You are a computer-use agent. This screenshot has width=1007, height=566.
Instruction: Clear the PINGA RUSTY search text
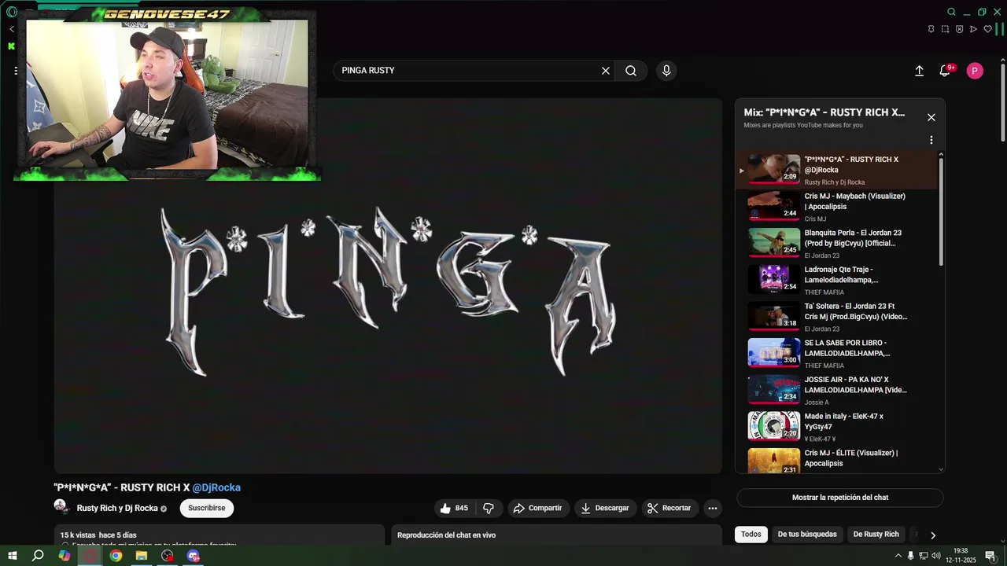point(606,71)
